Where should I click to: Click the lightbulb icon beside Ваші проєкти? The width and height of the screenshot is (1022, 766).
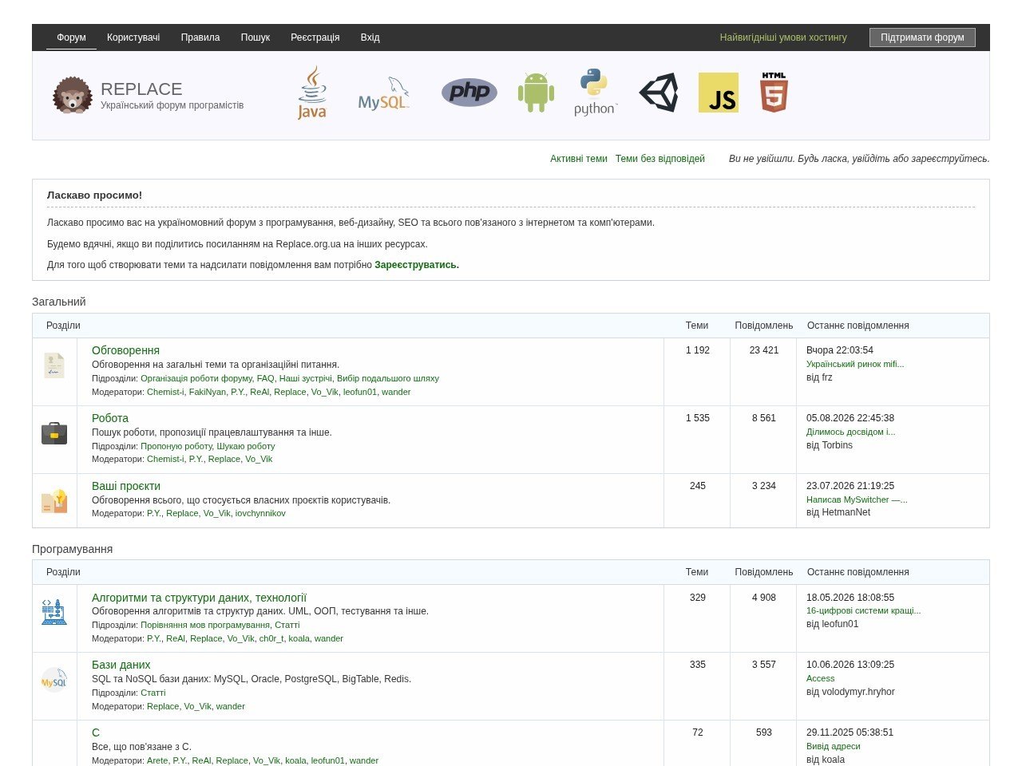[54, 501]
